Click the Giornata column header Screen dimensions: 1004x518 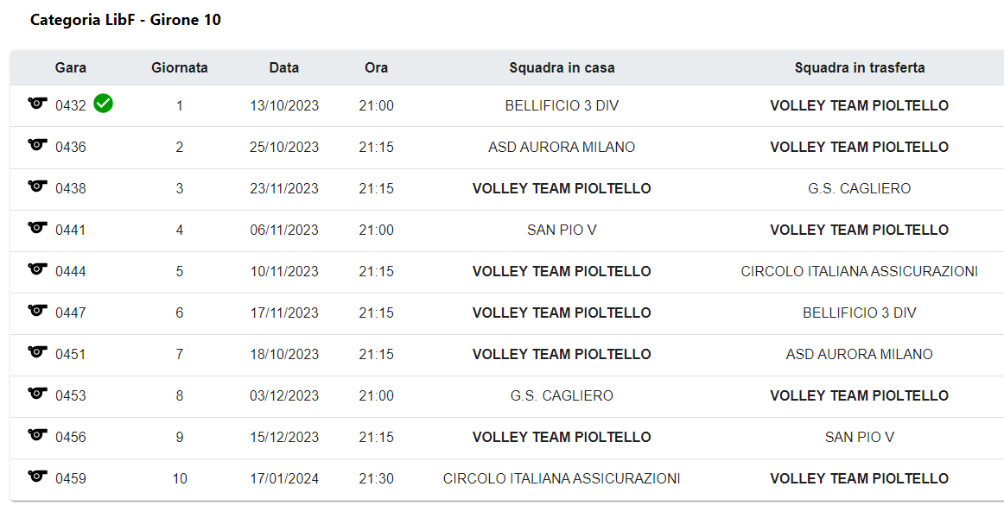(180, 68)
